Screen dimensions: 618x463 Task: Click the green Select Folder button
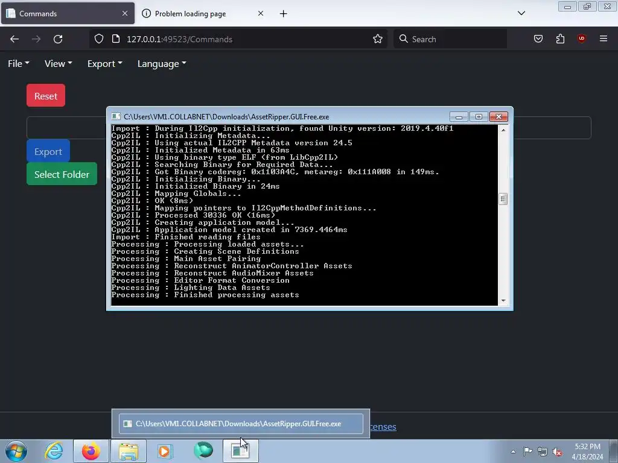click(62, 174)
